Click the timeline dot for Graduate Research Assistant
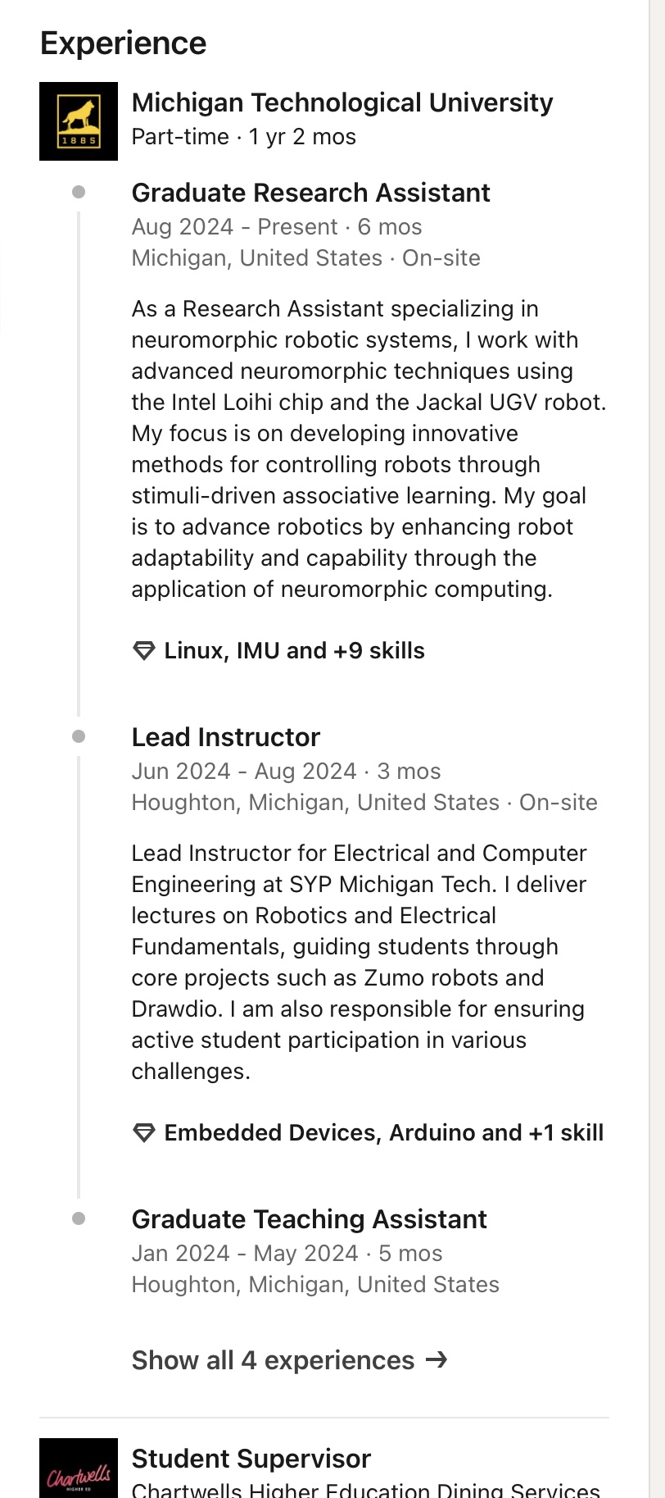This screenshot has height=1498, width=665. (79, 192)
